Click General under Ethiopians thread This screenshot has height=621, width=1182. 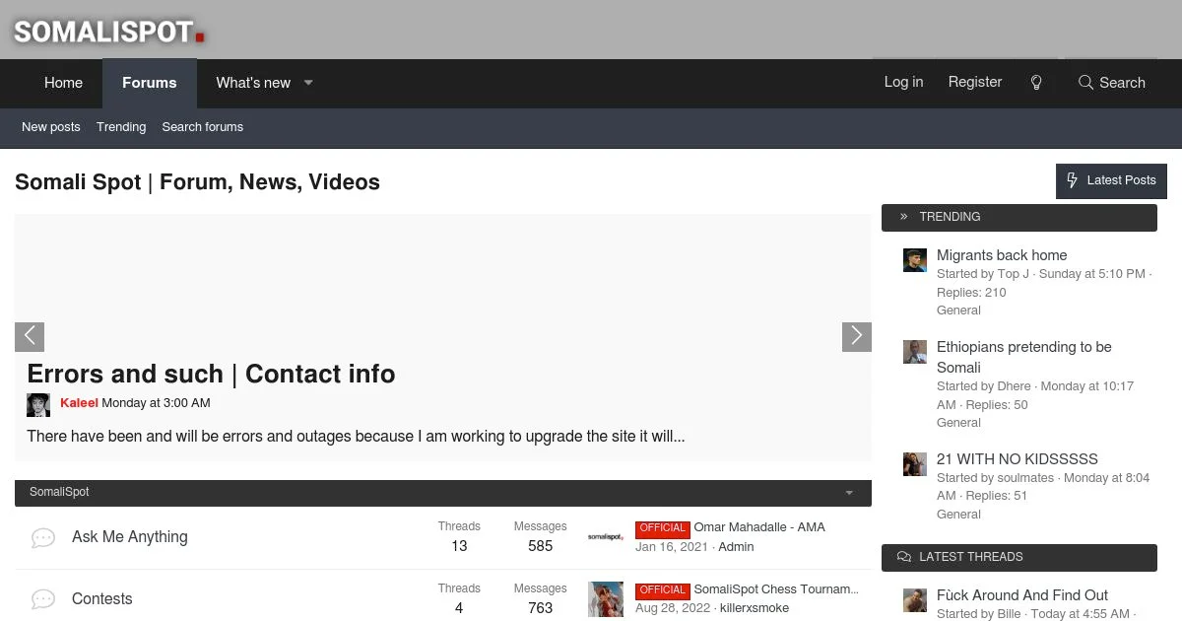[x=958, y=423]
